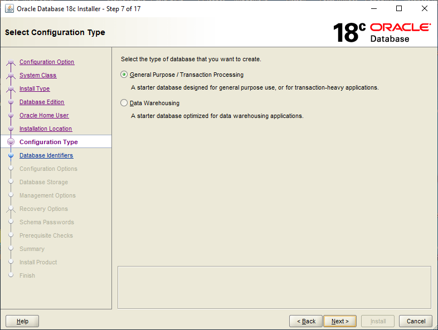The image size is (438, 330).
Task: Click the data warehousing applications description text
Action: pyautogui.click(x=217, y=116)
